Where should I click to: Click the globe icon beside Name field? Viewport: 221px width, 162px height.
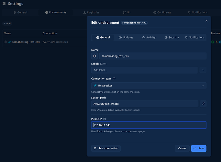pyautogui.click(x=94, y=56)
